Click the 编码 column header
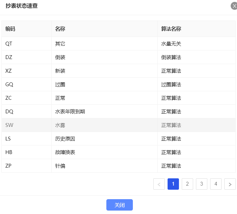237x214 pixels. tap(27, 29)
